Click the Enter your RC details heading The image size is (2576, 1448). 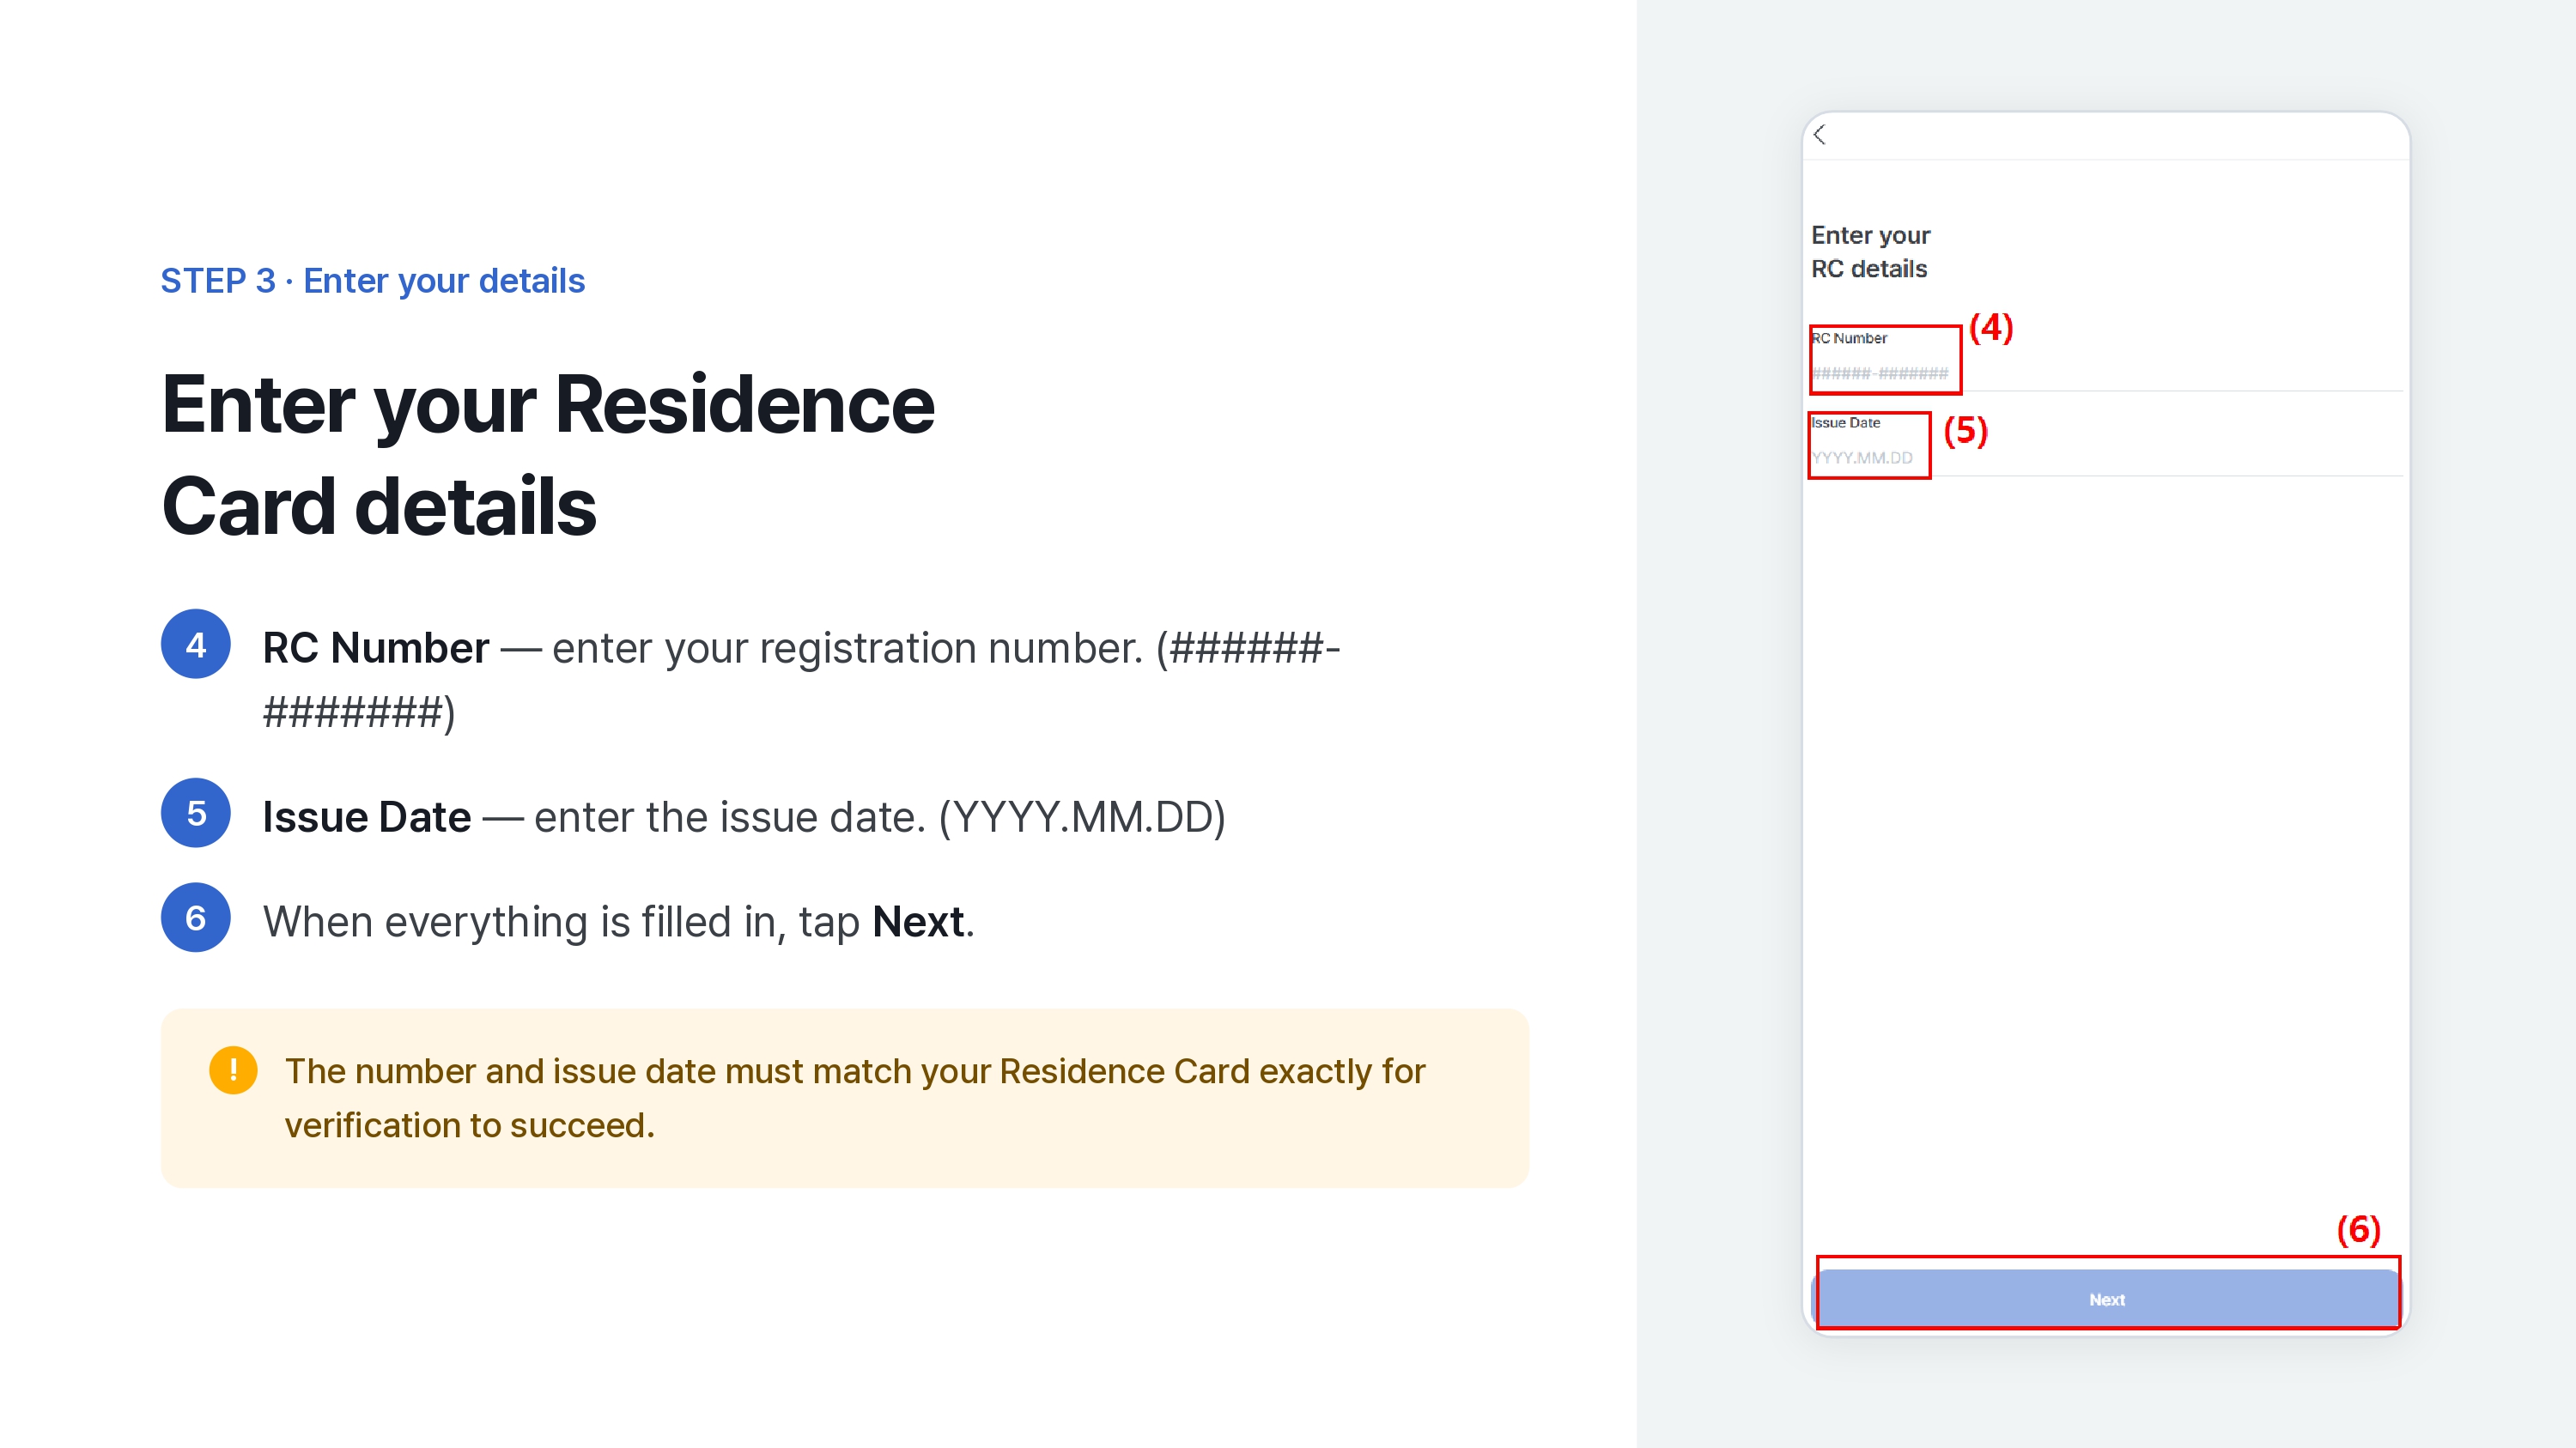1870,251
